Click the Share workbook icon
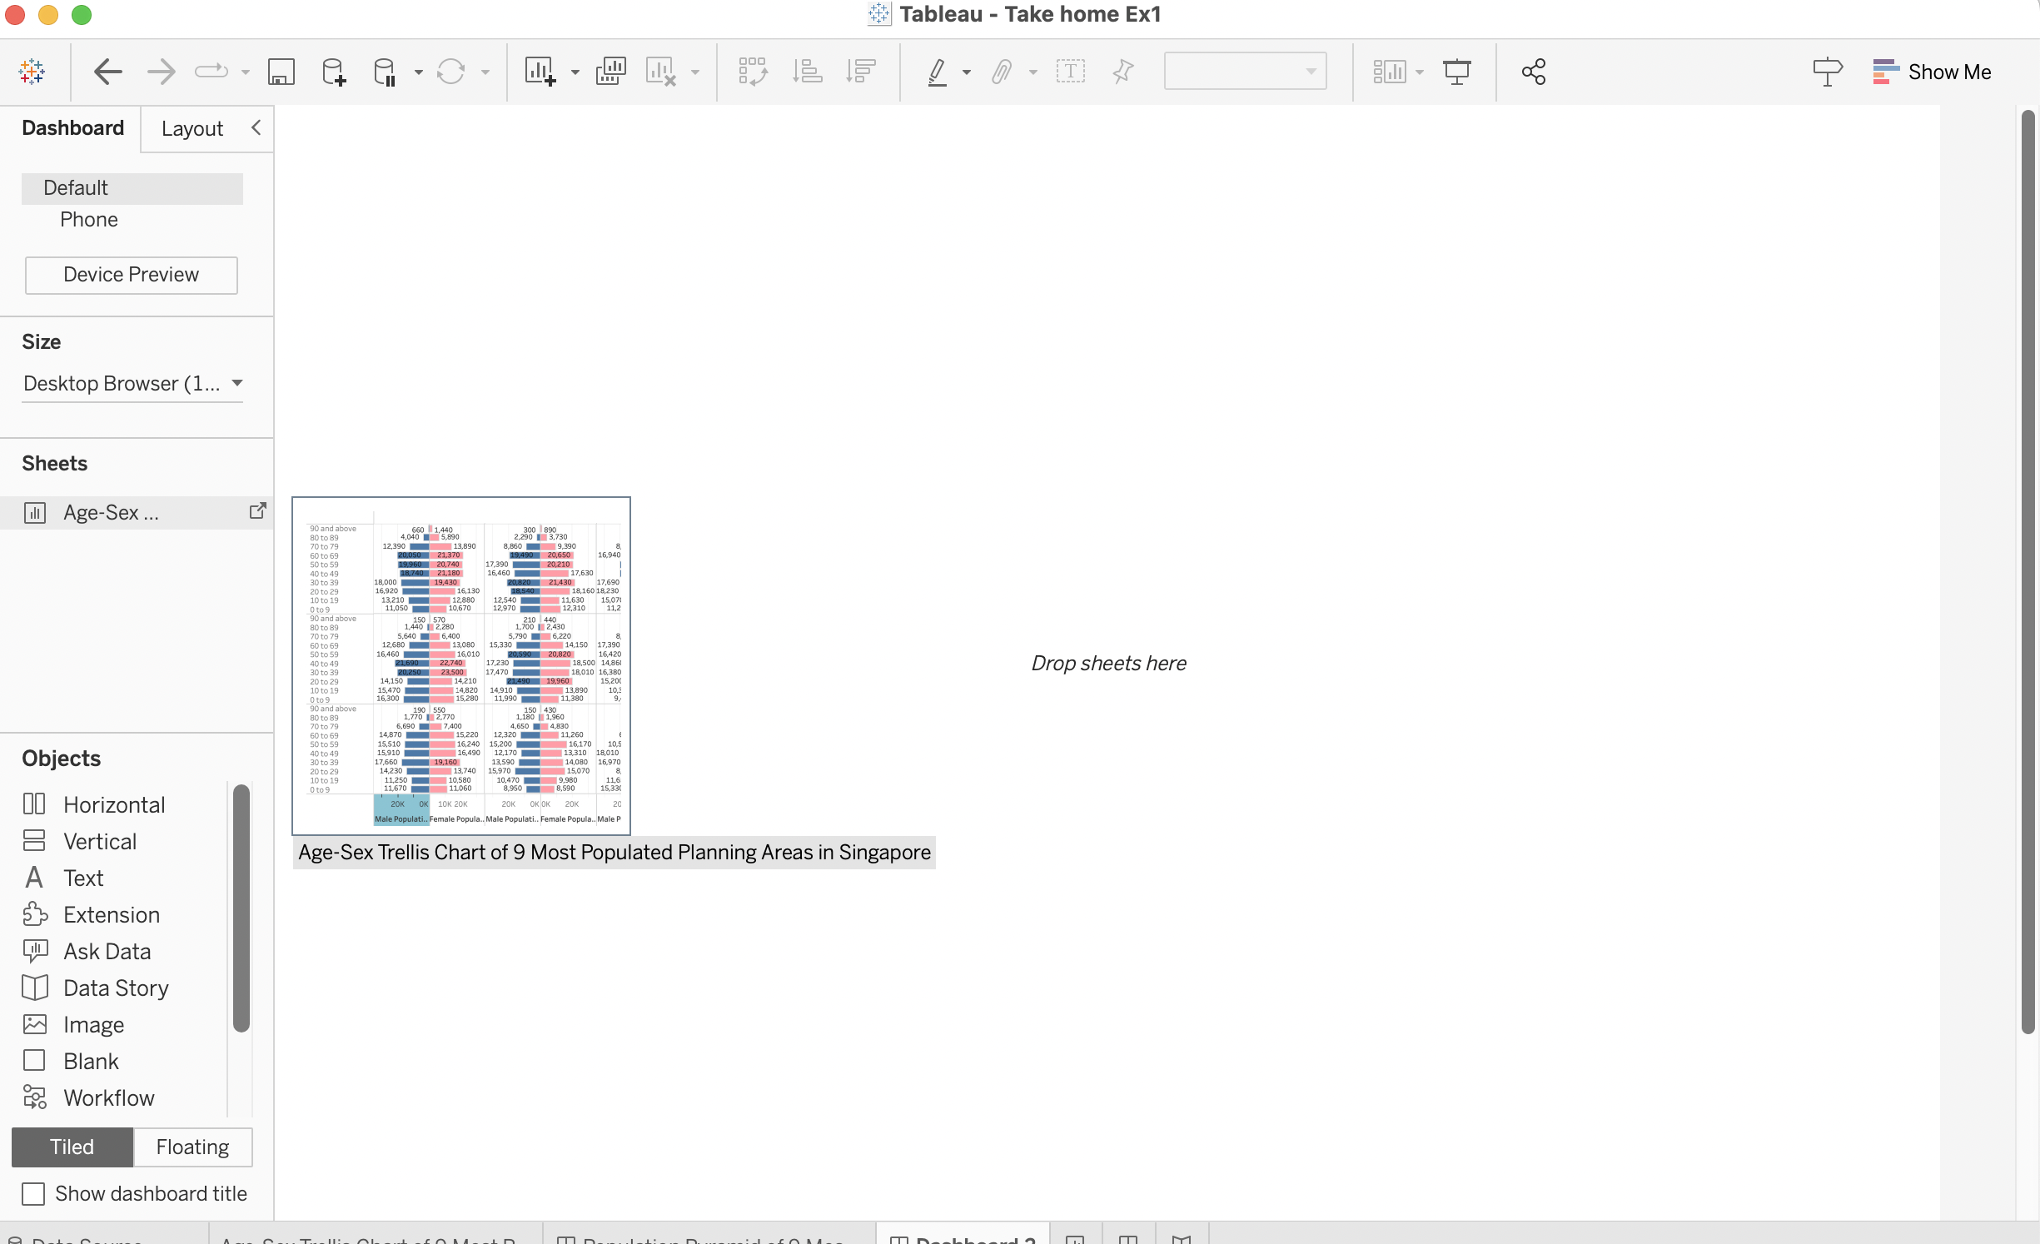 1533,72
